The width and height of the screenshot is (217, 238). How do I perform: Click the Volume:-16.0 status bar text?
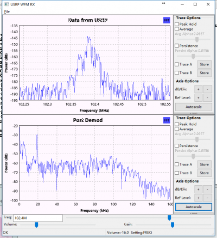118,233
